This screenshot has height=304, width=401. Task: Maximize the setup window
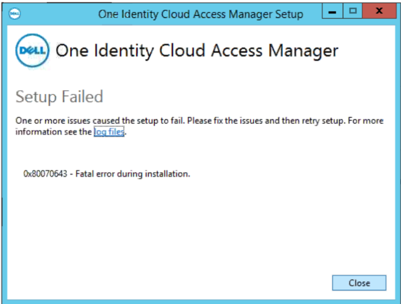coord(353,11)
